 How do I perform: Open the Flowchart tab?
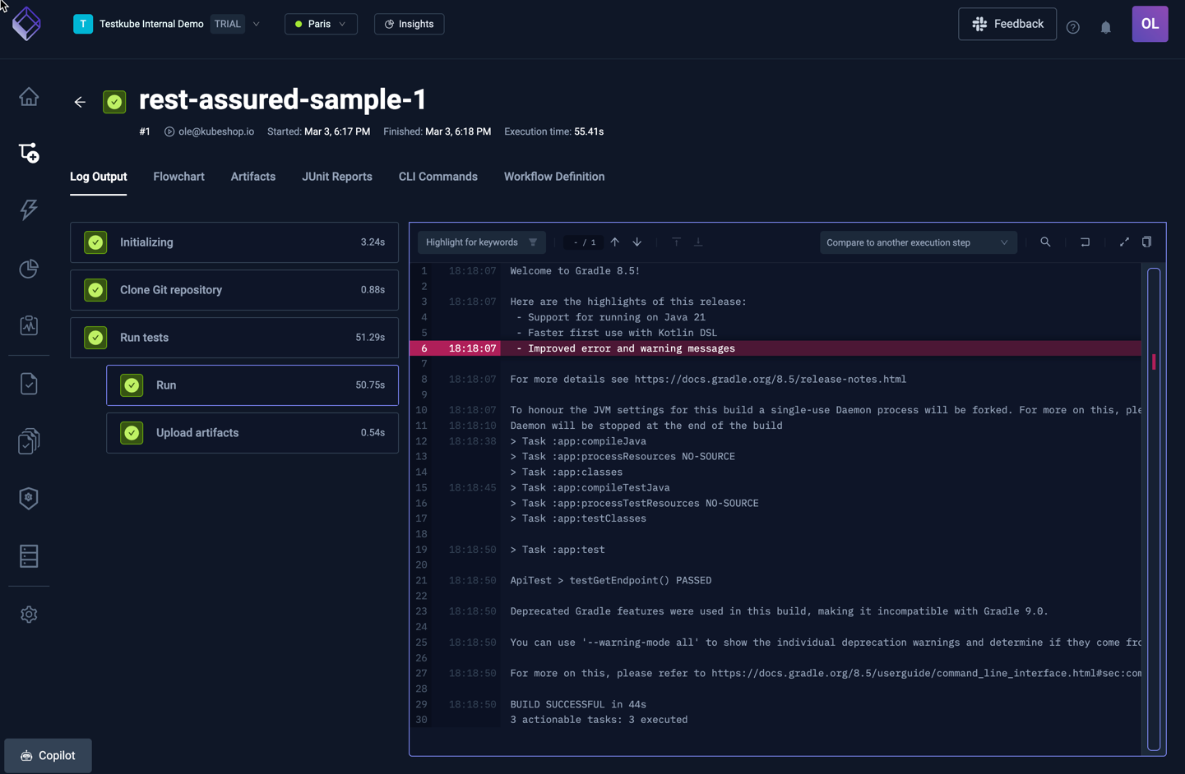coord(178,176)
